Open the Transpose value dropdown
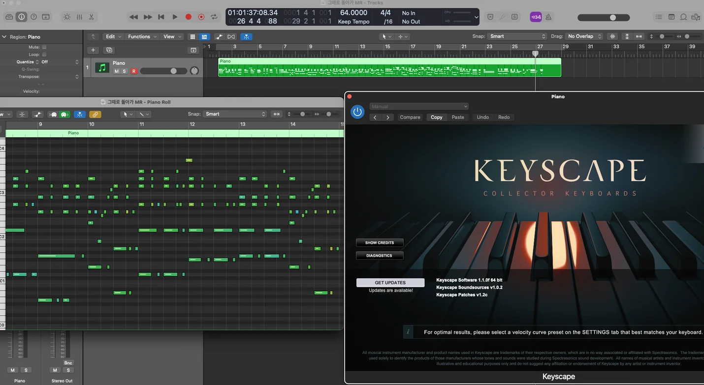Screen dimensions: 704x385 click(x=60, y=77)
